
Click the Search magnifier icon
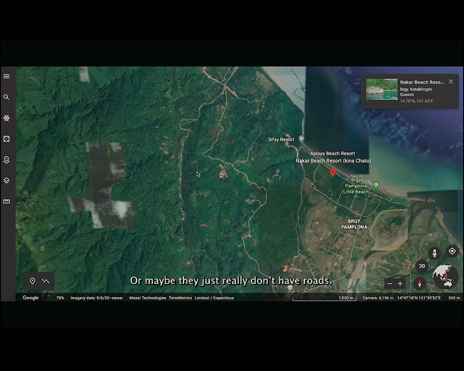(x=6, y=97)
